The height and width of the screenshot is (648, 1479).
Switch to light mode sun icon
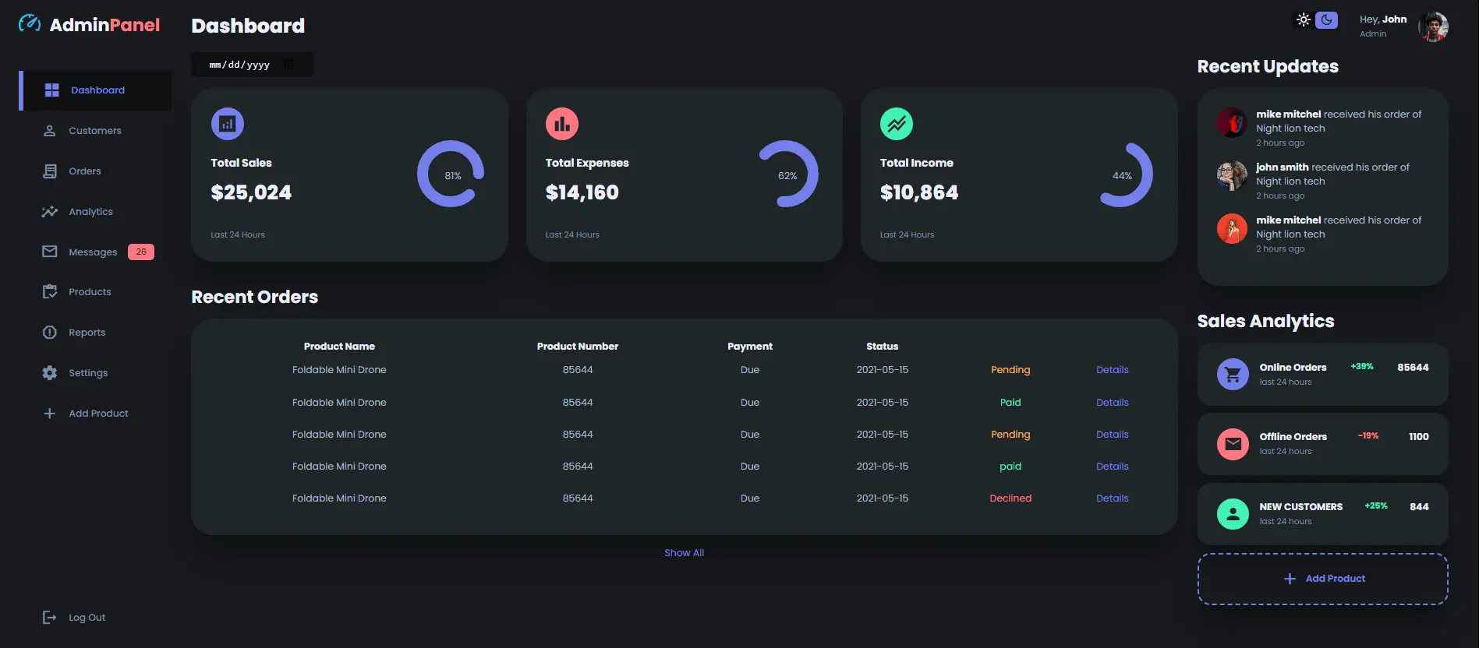click(x=1303, y=20)
